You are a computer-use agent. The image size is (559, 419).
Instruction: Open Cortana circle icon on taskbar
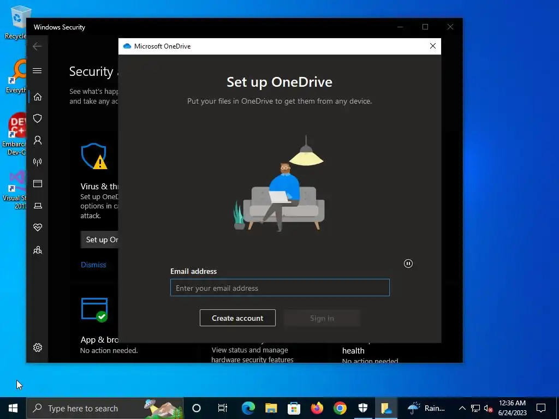197,408
